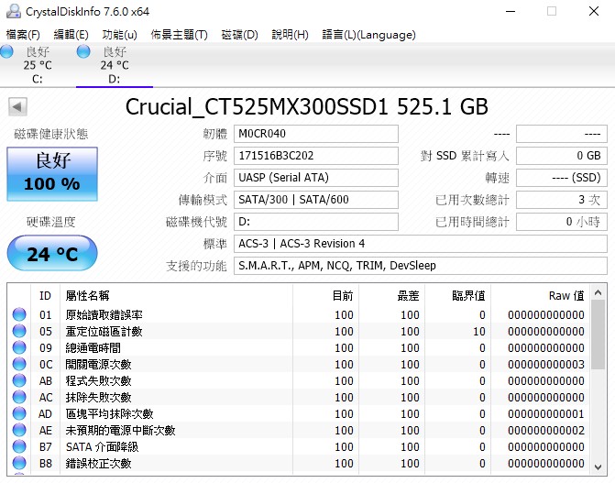Select the 重定位磁區計數 attribute row
The width and height of the screenshot is (615, 483).
pos(300,331)
